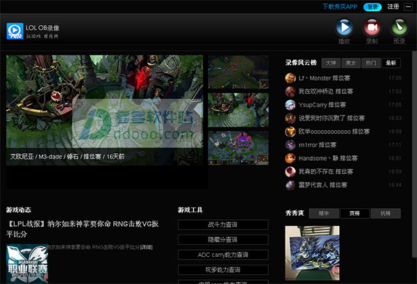This screenshot has width=417, height=284.
Task: Open the 坑榜 tab in 秀秀爽
Action: coord(386,214)
